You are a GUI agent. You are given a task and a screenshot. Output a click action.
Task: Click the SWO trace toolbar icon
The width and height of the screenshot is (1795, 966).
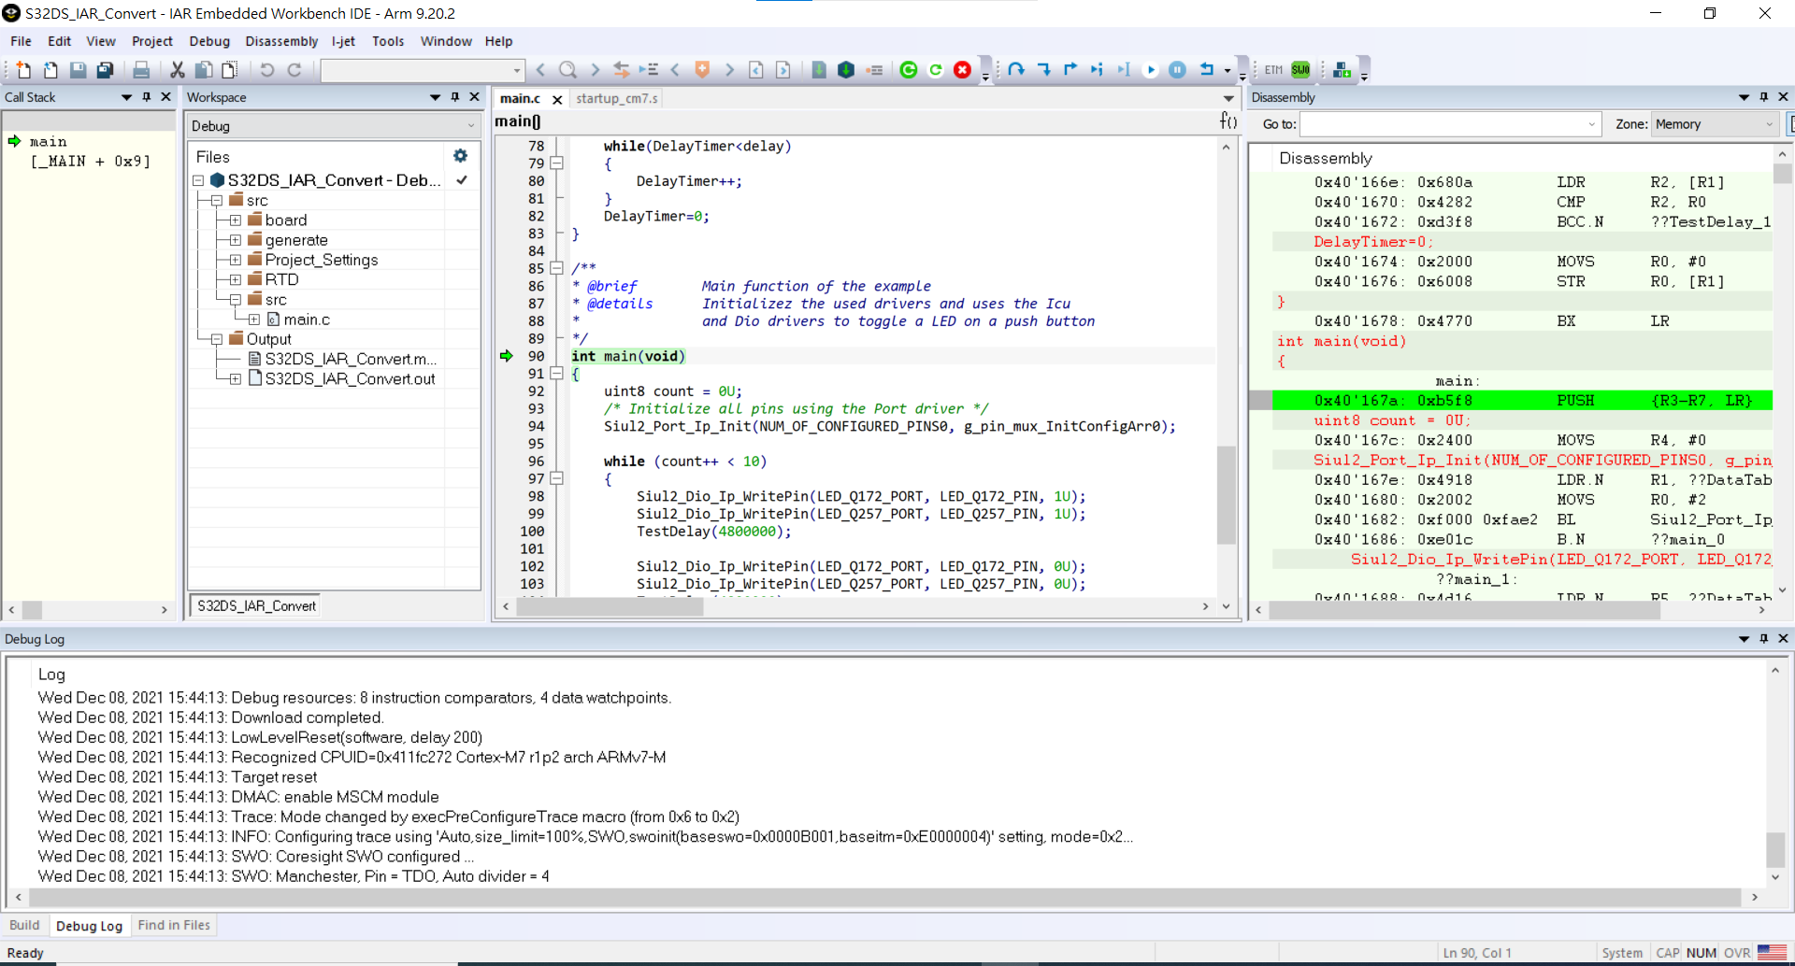point(1300,70)
